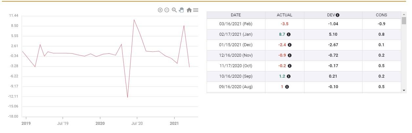Click the chart zoom out minus icon
The width and height of the screenshot is (412, 133).
tap(167, 10)
